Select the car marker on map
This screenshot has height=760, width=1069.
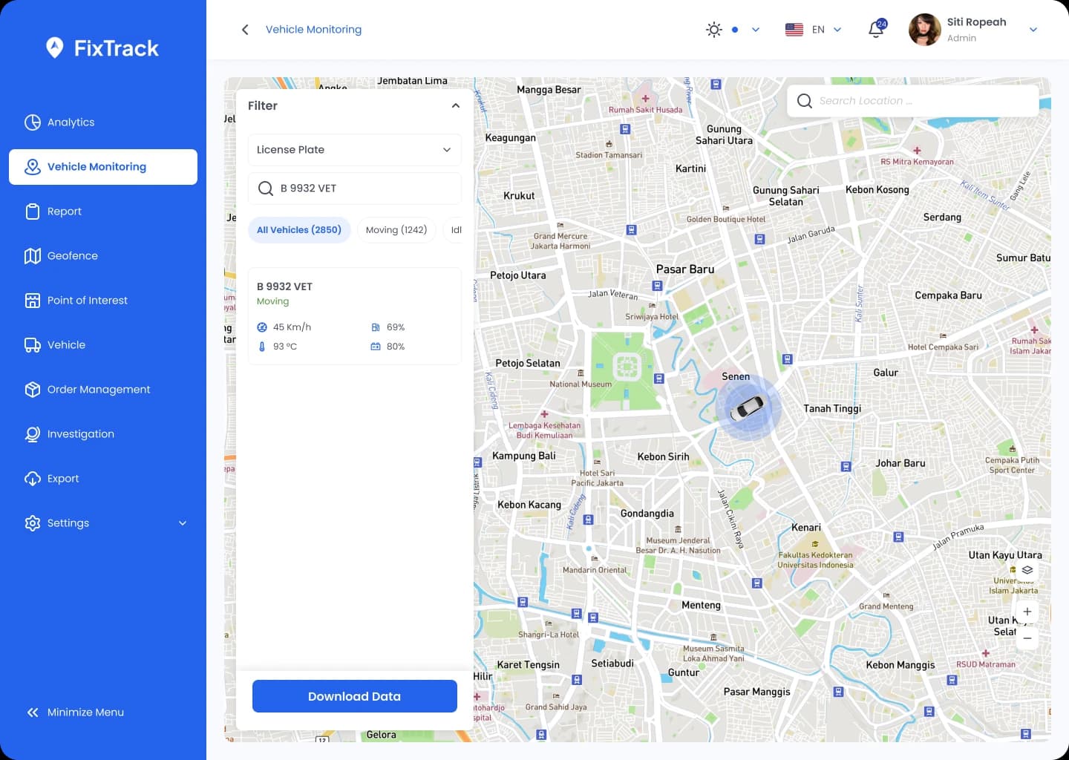click(x=747, y=408)
